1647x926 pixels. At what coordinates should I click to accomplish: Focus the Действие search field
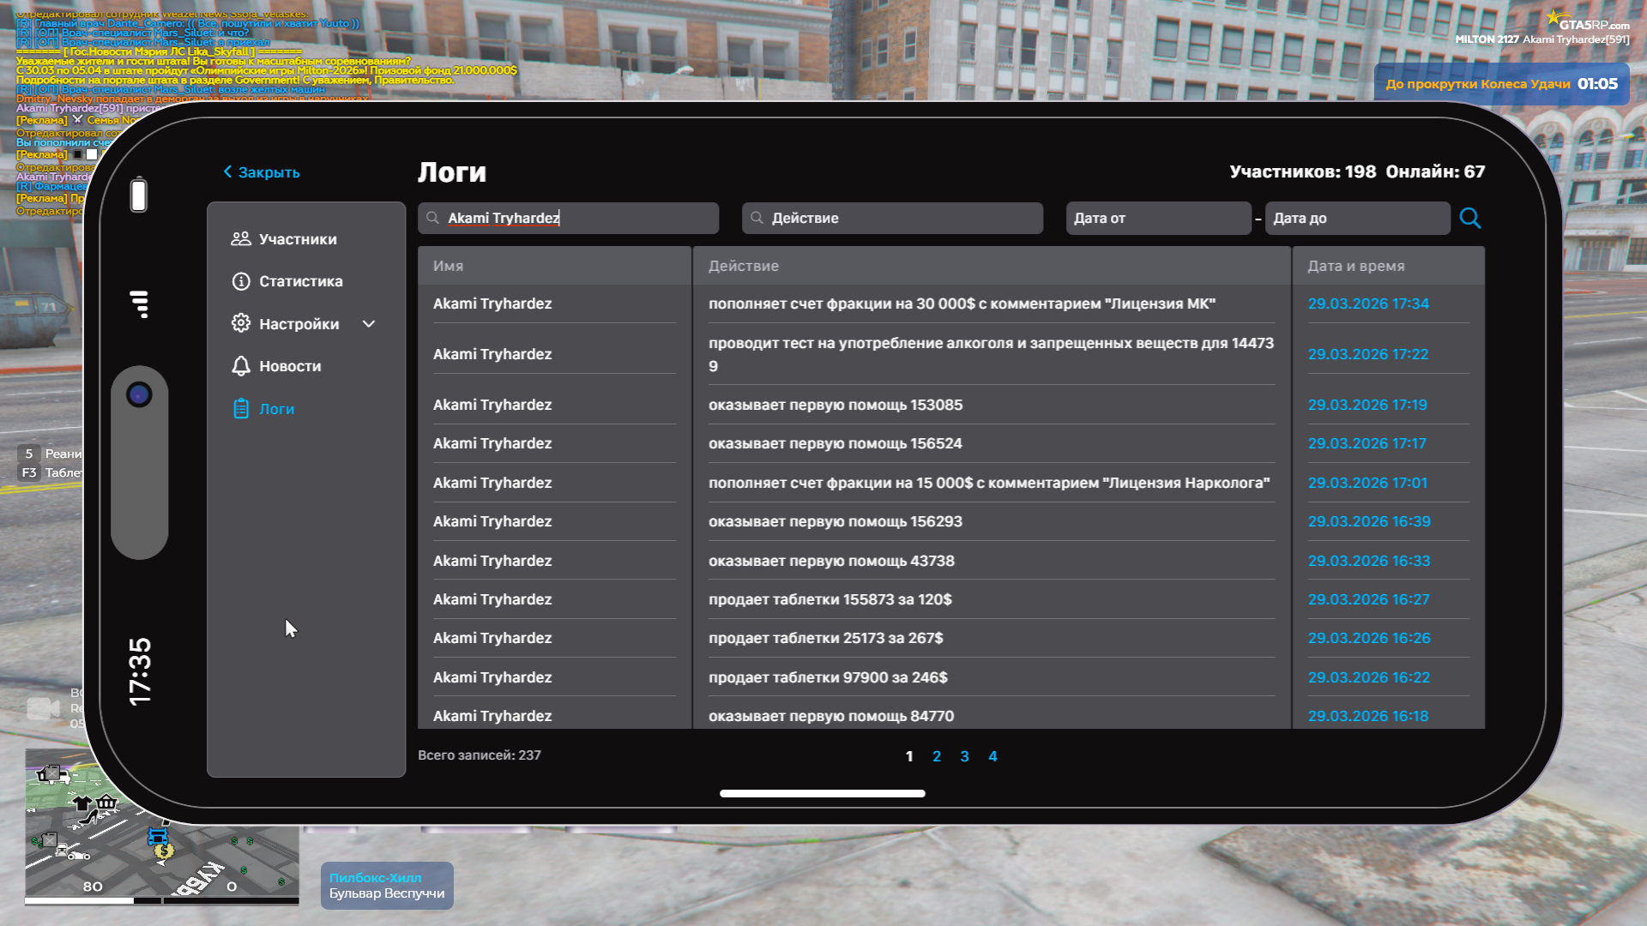(892, 218)
